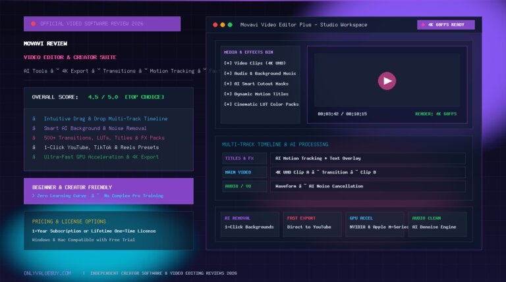Click the yellow minimize dot of Movavi window

(223, 25)
